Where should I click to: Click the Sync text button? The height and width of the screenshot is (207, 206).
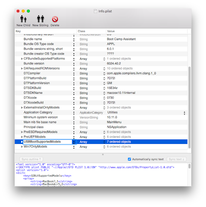coord(176,159)
